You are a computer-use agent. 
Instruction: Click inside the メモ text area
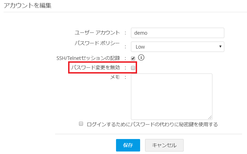point(171,96)
